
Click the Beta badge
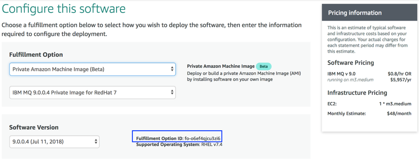click(264, 66)
